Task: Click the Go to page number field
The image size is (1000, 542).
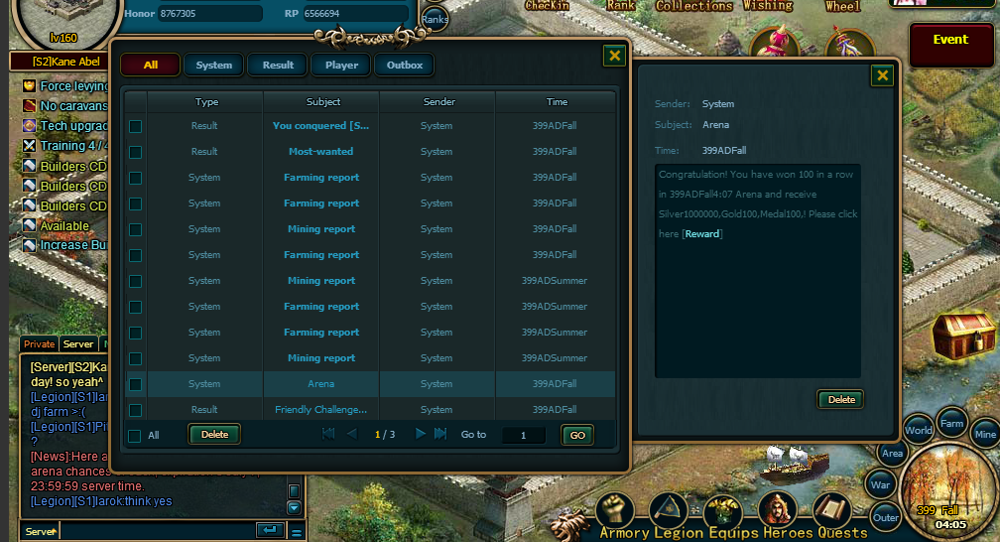Action: (x=524, y=435)
